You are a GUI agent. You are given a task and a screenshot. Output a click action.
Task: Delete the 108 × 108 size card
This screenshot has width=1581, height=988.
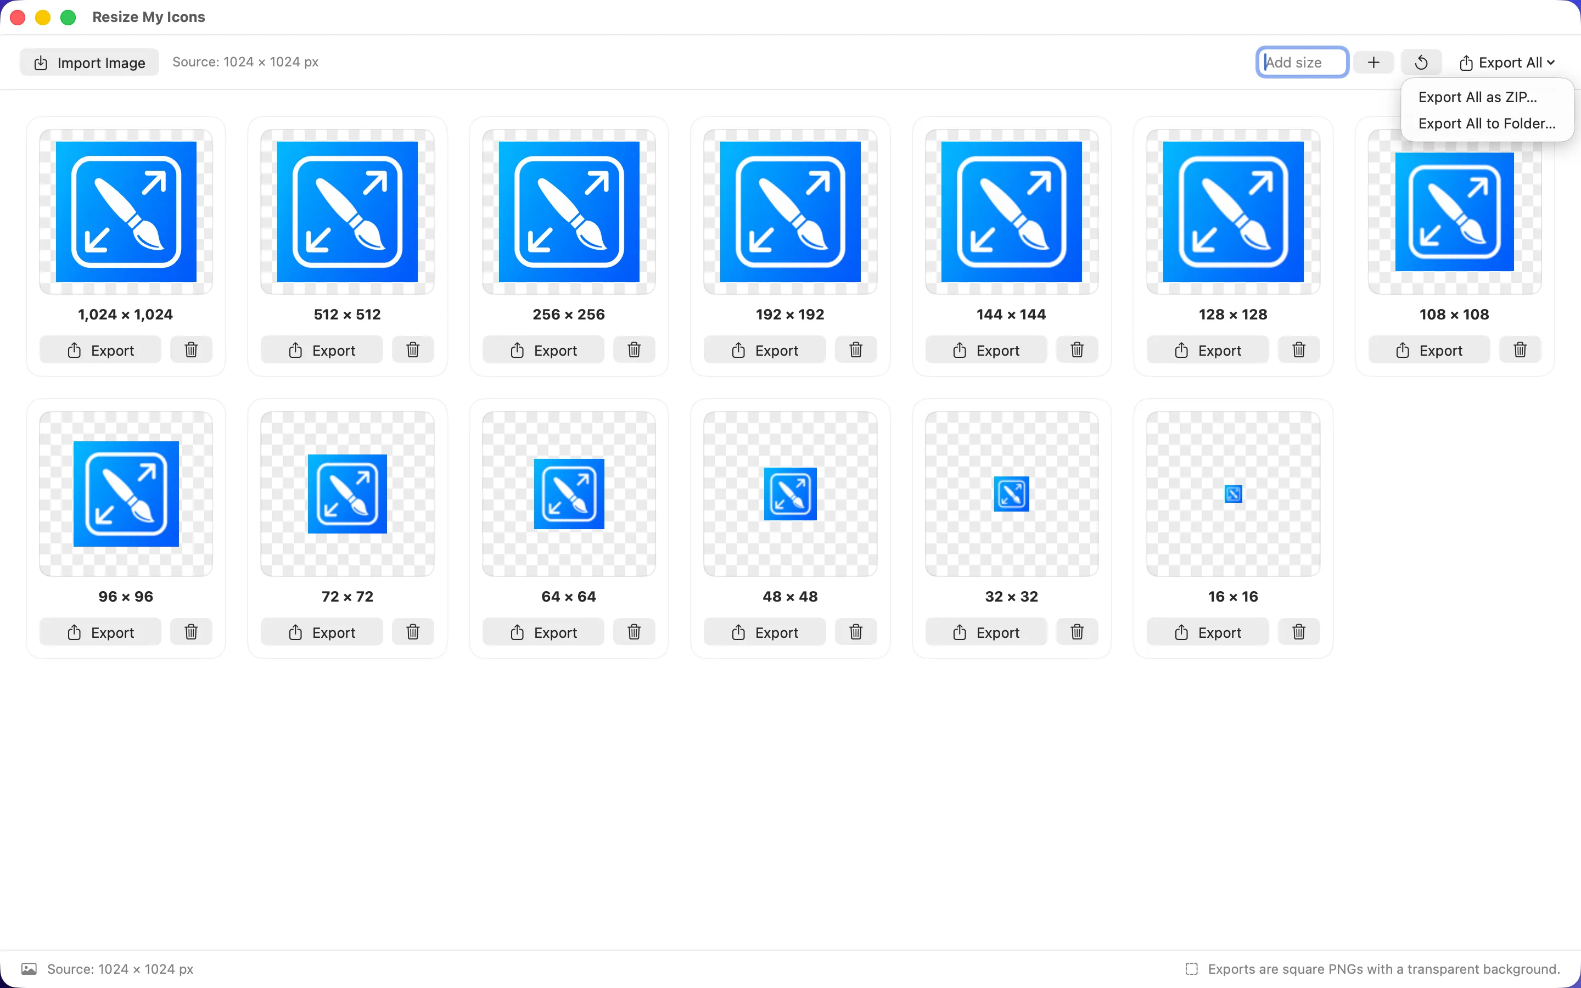1520,350
